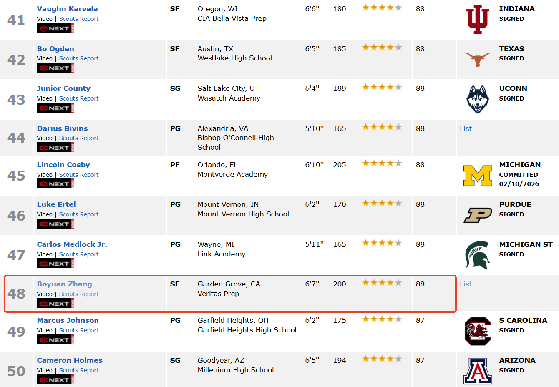Open Boyuan Zhang's school List link
Screen dimensions: 559x387
click(466, 284)
